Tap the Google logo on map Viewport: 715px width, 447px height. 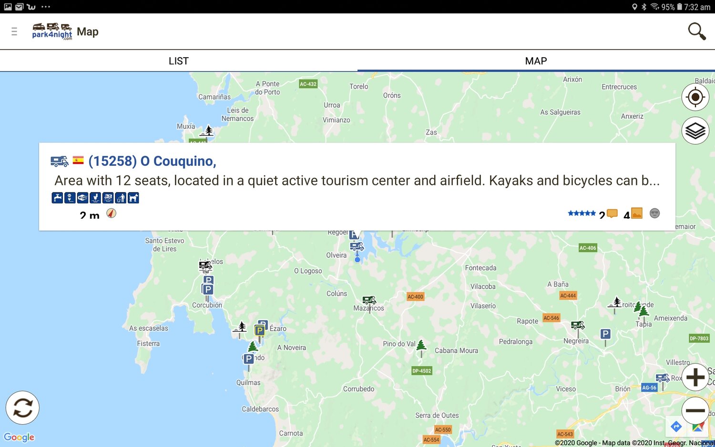click(19, 437)
